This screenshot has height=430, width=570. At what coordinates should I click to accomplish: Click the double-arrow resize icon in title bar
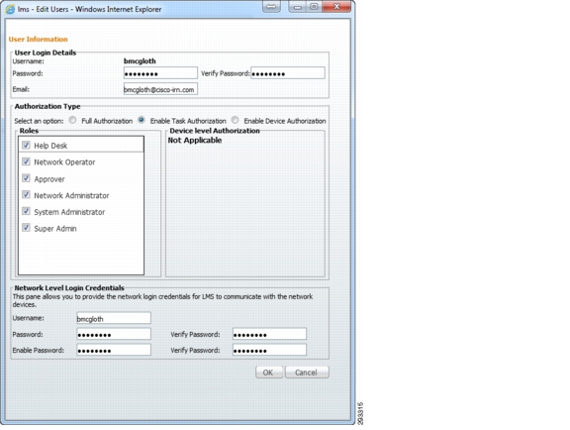click(271, 7)
